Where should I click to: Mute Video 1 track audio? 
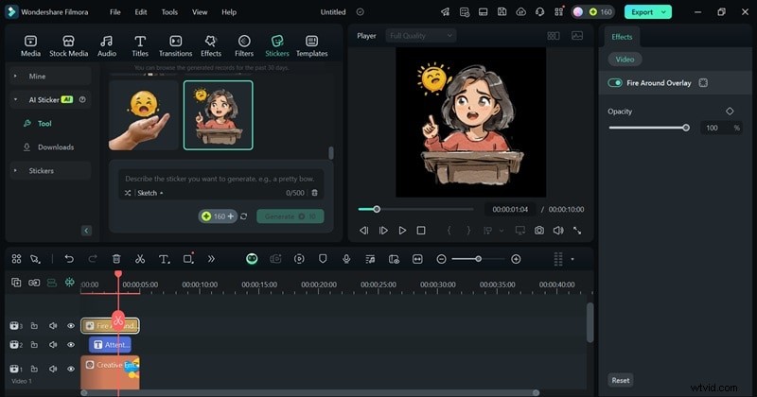tap(53, 369)
